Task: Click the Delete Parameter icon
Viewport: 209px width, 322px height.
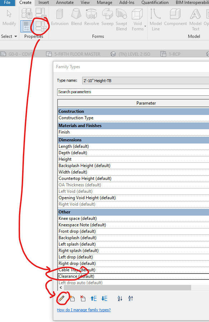Action: tap(83, 298)
